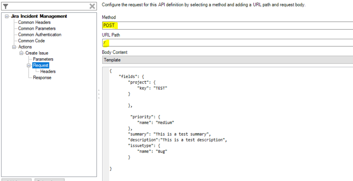Click the "name": "Medium" line
353x181 pixels.
[x=156, y=123]
